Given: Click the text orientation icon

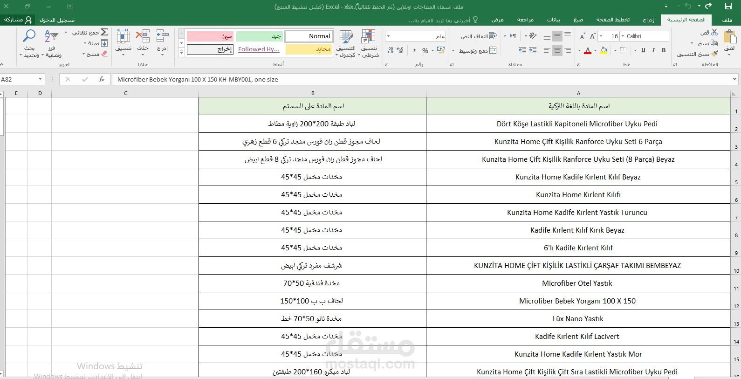Looking at the screenshot, I should (x=532, y=36).
